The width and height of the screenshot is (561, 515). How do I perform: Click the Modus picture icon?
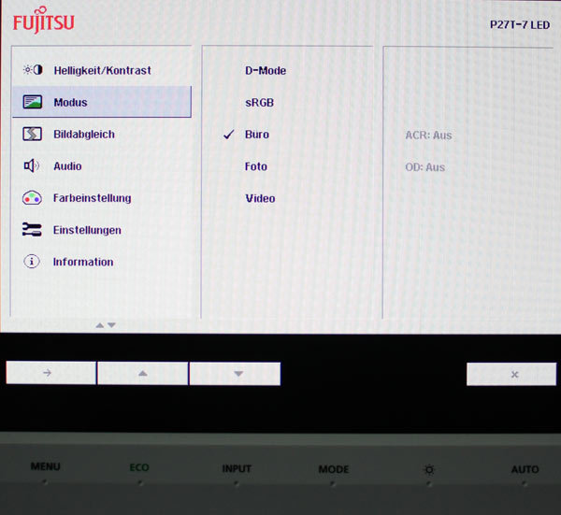(x=33, y=102)
